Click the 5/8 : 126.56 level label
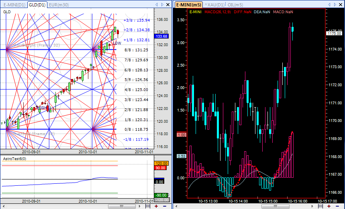Image resolution: width=345 pixels, height=209 pixels. [137, 80]
